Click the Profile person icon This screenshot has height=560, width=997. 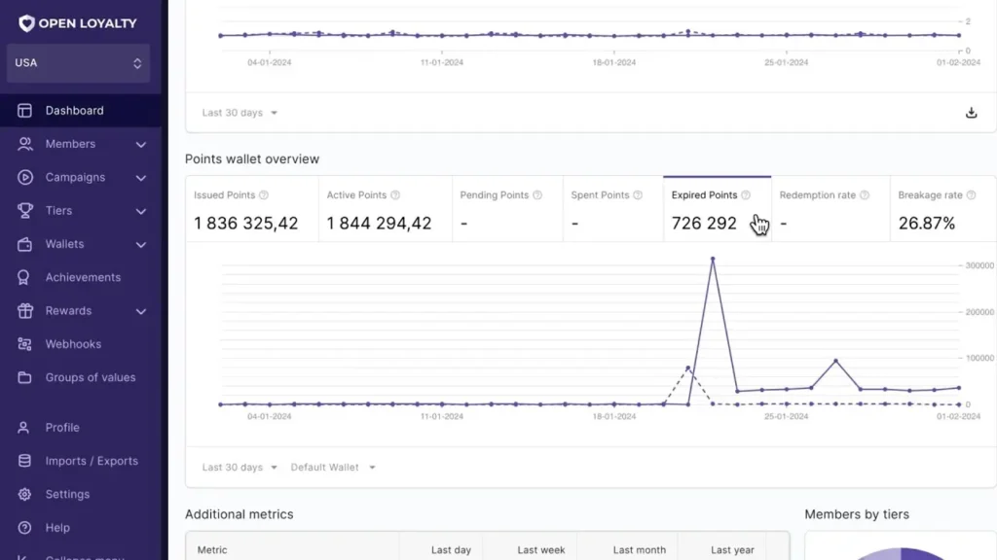tap(23, 428)
